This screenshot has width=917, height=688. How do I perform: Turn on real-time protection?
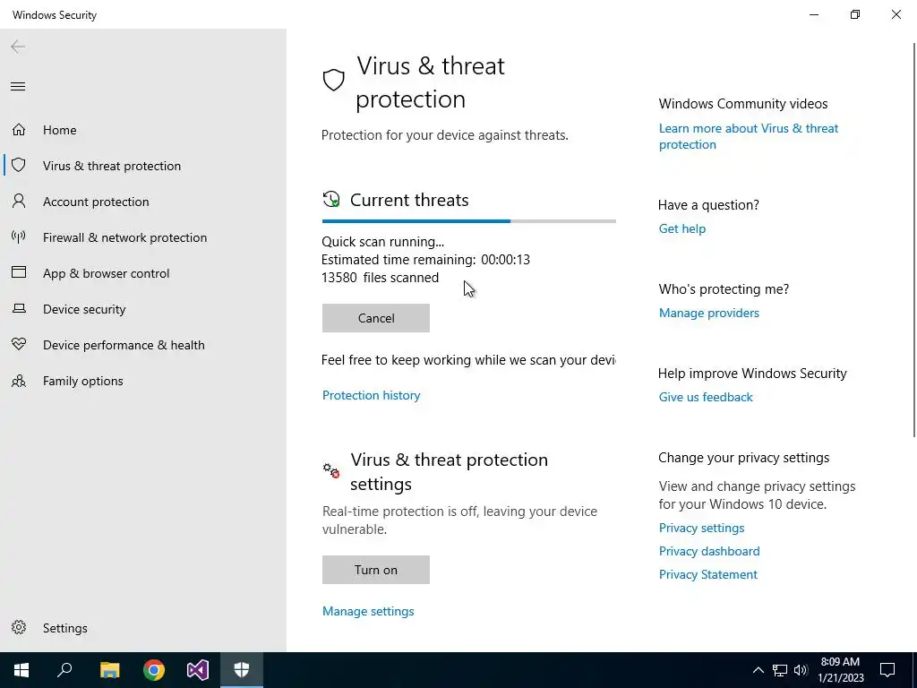[x=375, y=569]
